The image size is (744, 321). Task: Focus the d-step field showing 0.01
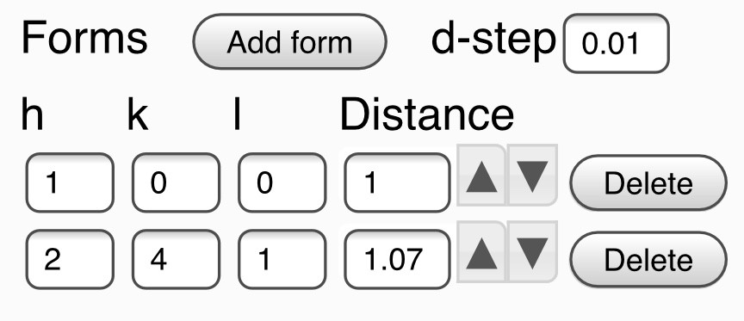616,43
